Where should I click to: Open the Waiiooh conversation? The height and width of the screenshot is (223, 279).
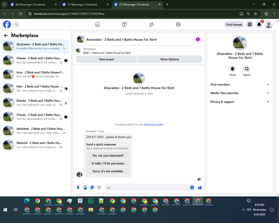35,145
